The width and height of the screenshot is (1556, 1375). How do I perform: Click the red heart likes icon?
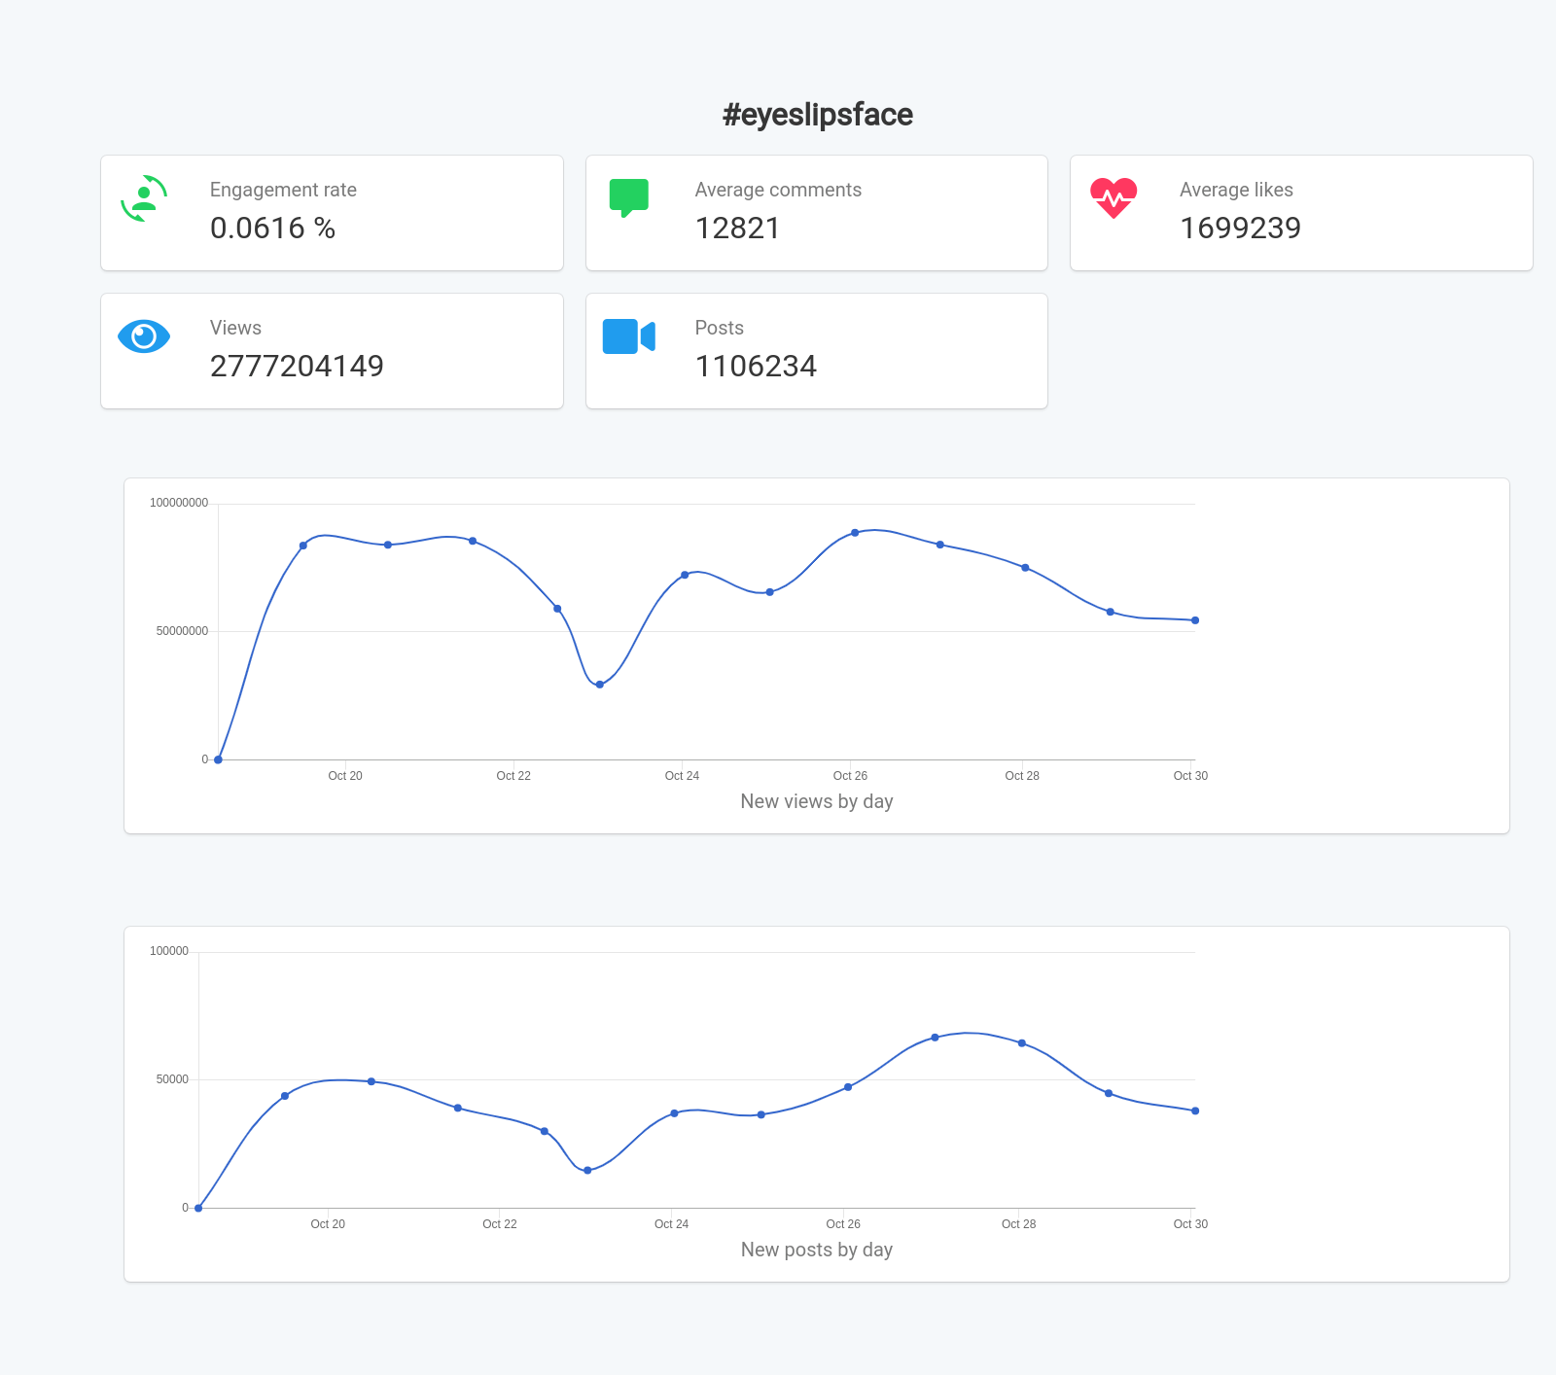point(1114,198)
